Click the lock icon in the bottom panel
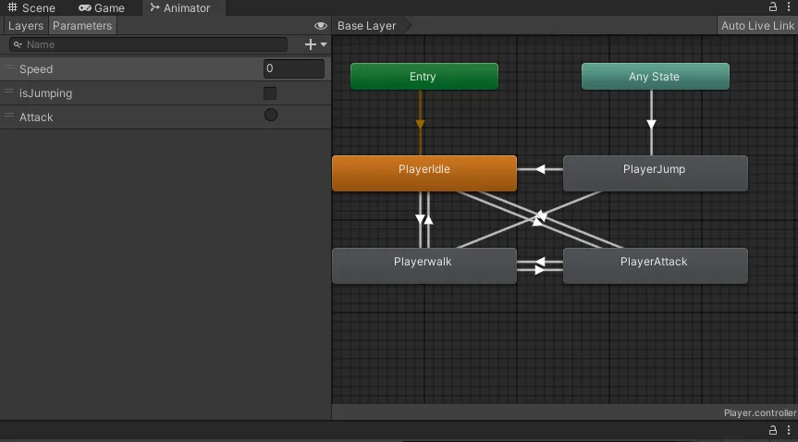798x442 pixels. (772, 430)
